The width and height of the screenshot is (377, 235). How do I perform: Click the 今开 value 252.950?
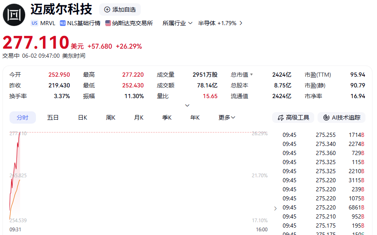(59, 75)
